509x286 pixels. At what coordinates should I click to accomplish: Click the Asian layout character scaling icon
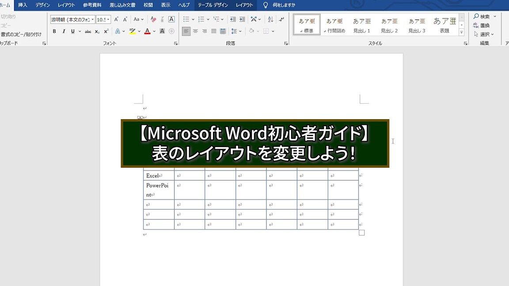coord(254,19)
